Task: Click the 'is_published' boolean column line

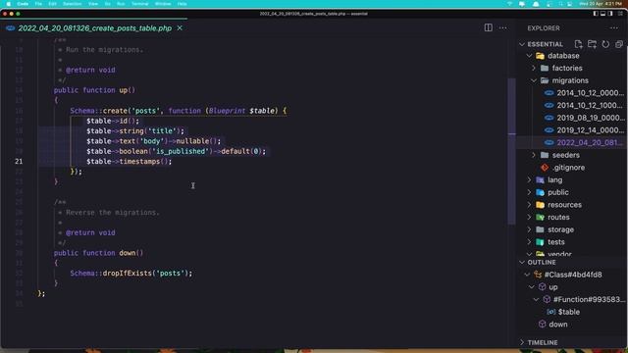Action: pos(177,151)
